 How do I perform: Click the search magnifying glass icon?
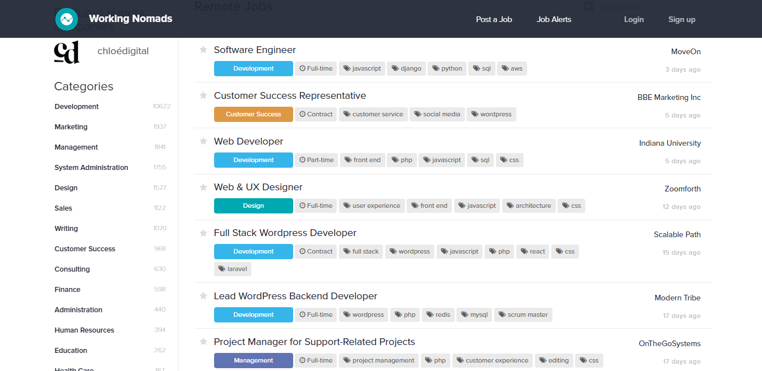[x=589, y=7]
